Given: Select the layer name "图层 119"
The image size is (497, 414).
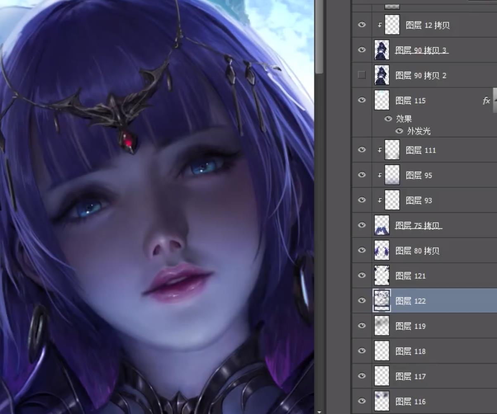Looking at the screenshot, I should pyautogui.click(x=410, y=327).
